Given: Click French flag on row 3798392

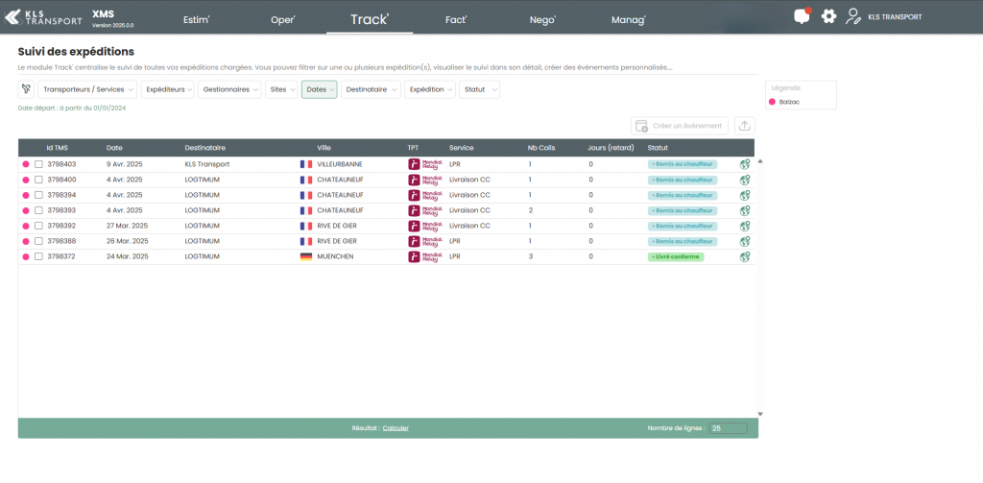Looking at the screenshot, I should pos(306,226).
